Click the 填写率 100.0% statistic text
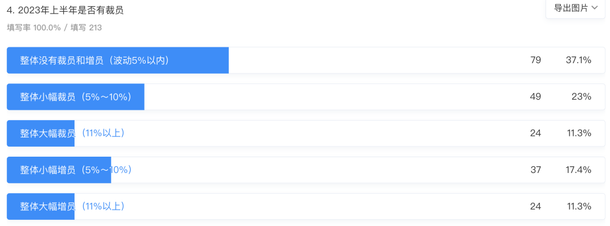Screen dimensions: 610x226 coord(34,28)
